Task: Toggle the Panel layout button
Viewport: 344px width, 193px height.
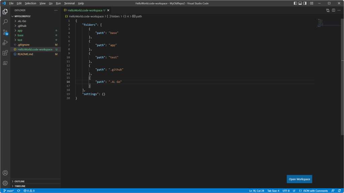Action: coord(301,3)
